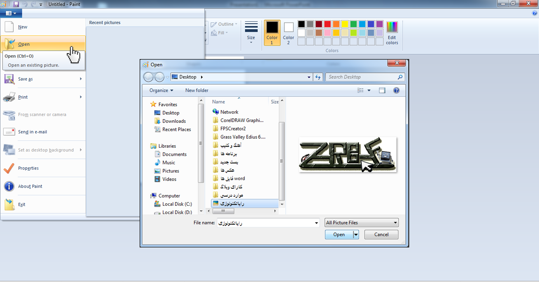The height and width of the screenshot is (282, 539).
Task: Click refresh icon next to address bar
Action: click(318, 77)
